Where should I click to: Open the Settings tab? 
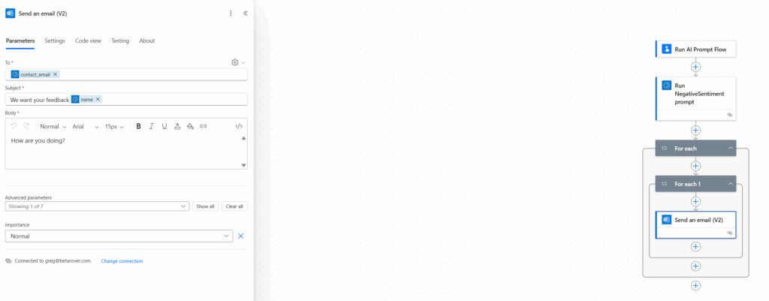click(x=54, y=41)
